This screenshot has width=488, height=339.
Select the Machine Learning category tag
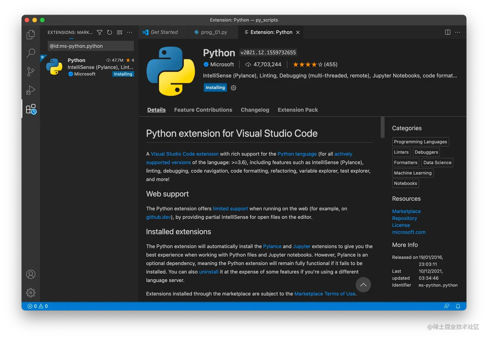pyautogui.click(x=413, y=173)
